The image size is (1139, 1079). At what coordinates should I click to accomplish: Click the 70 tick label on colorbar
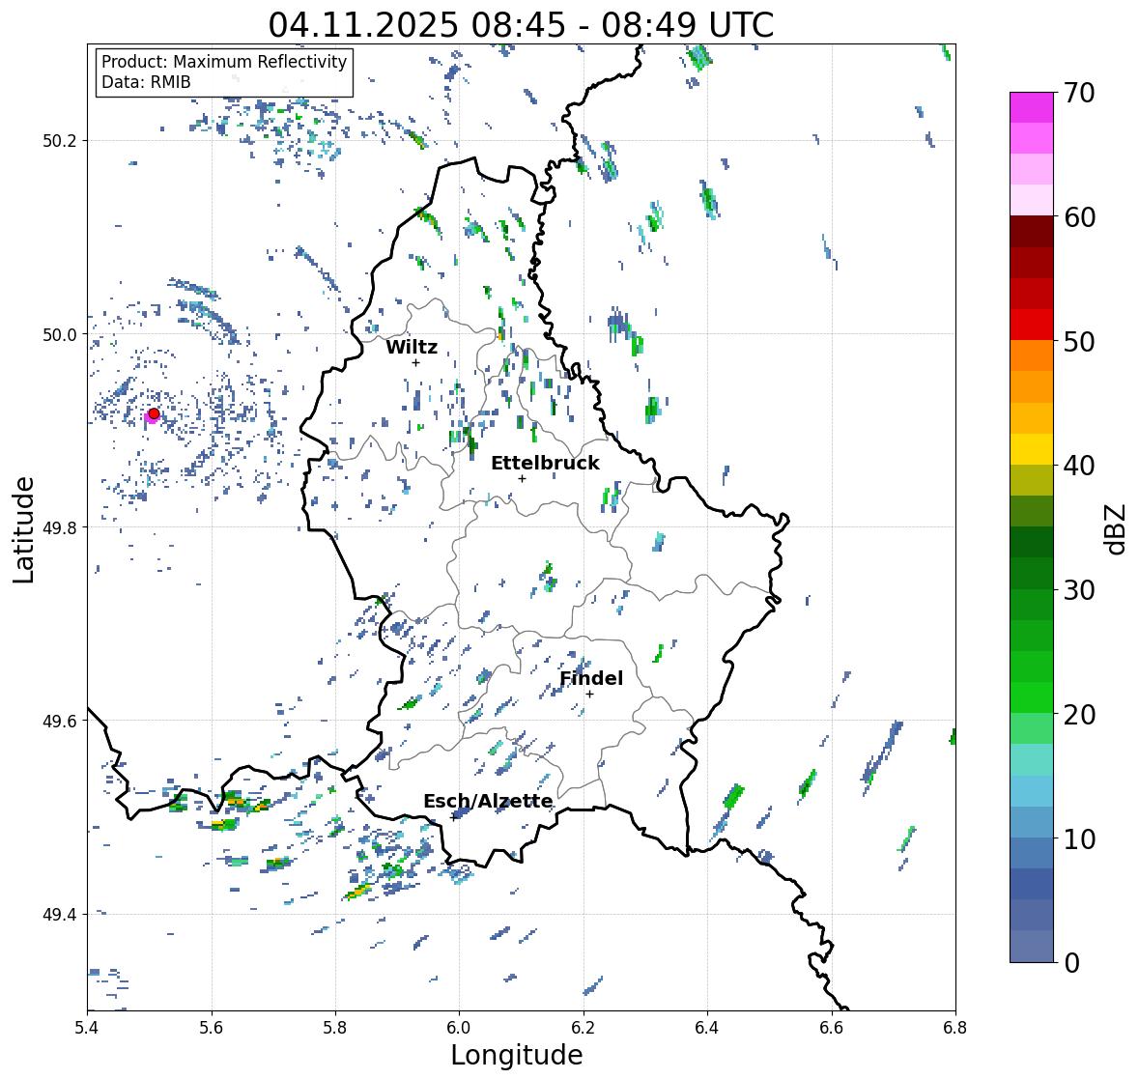(x=1079, y=93)
